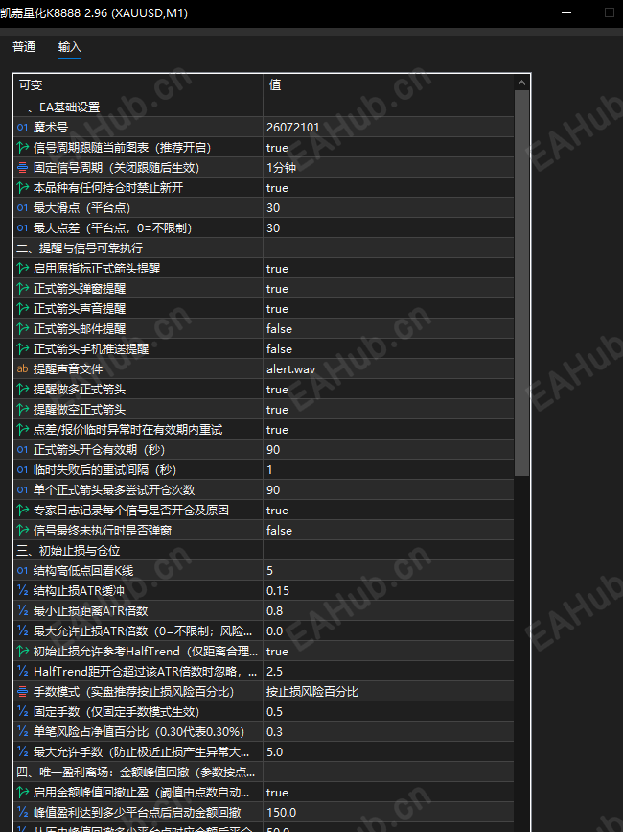The image size is (623, 832).
Task: Minimize the 凯嘉量化K8888 window
Action: click(566, 12)
